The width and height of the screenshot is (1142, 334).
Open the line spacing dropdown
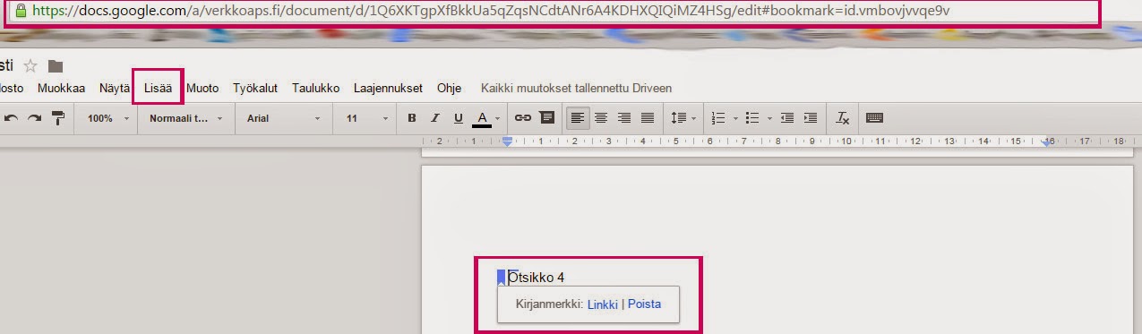point(683,118)
